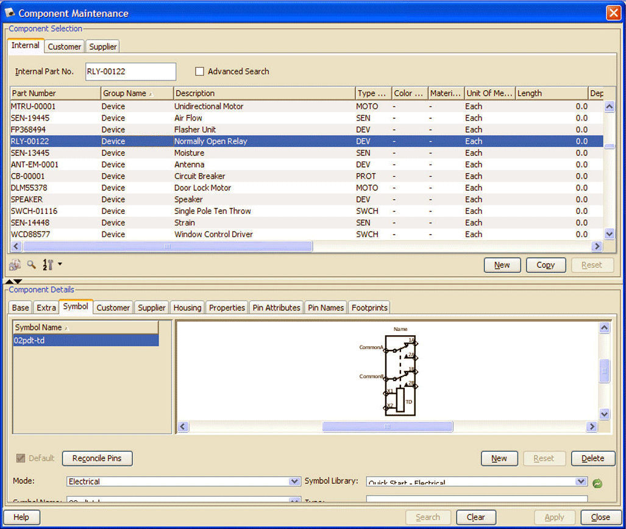Open the Supplier details tab

152,307
